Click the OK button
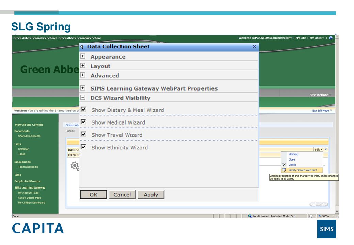 click(x=94, y=194)
